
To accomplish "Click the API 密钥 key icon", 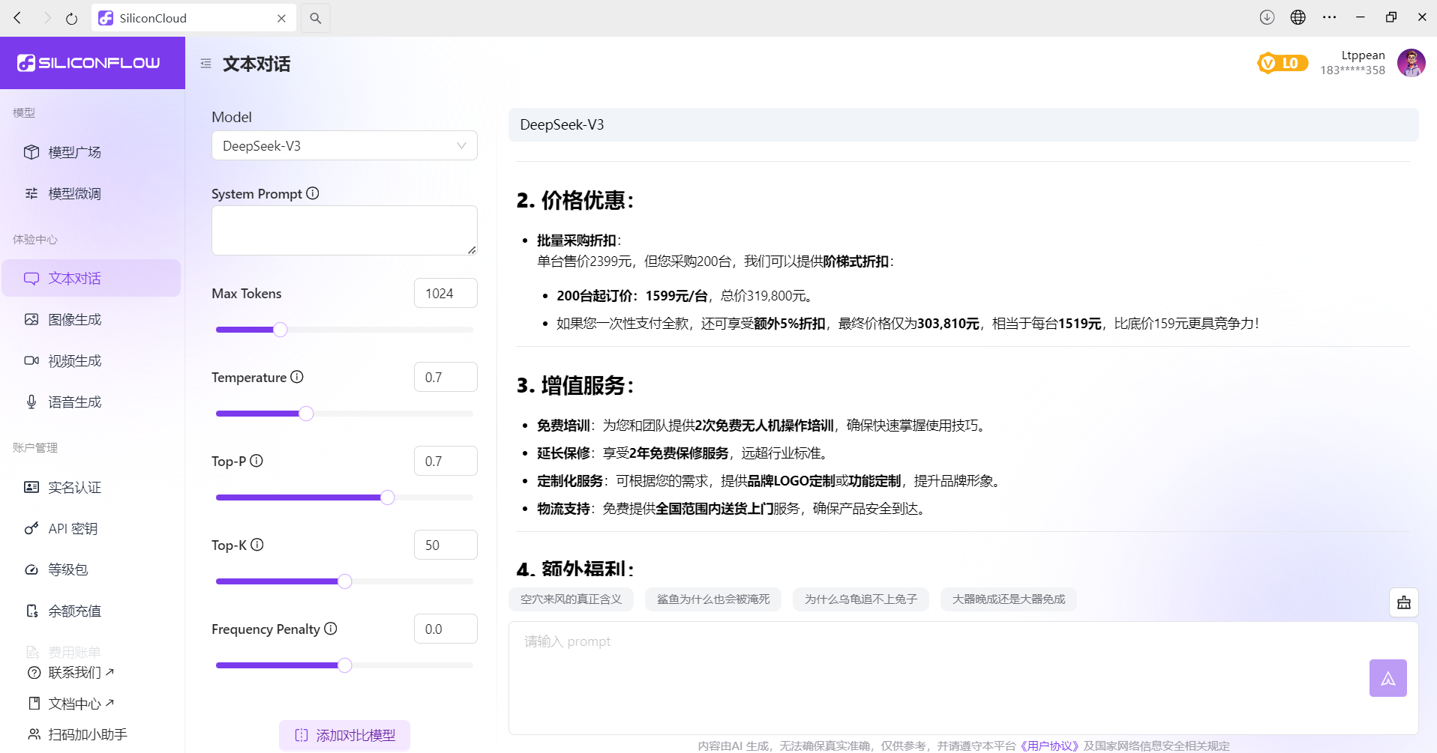I will tap(31, 528).
